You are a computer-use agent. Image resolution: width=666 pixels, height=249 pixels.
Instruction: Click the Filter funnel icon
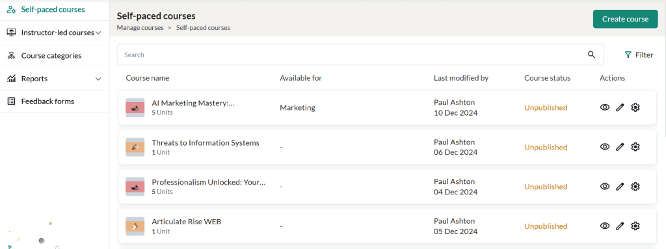(628, 55)
